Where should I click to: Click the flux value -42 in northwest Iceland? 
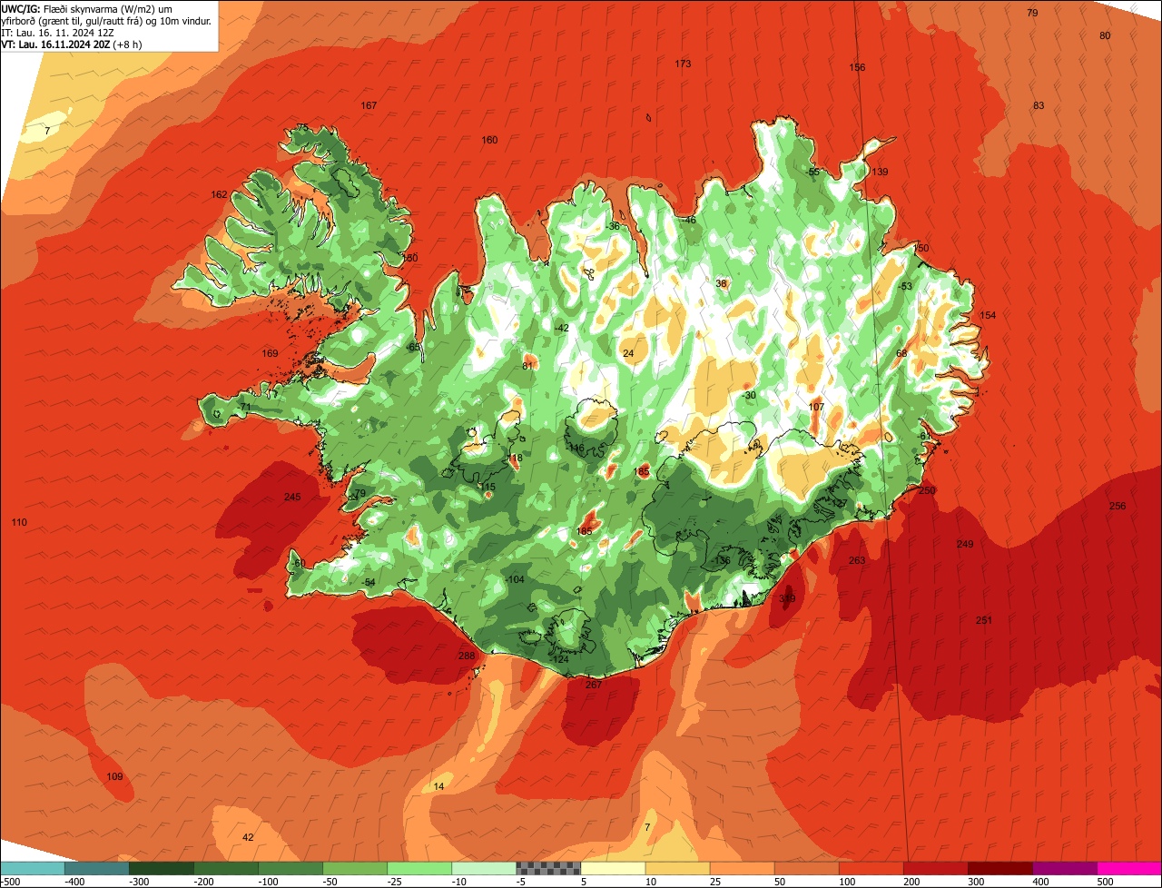562,328
